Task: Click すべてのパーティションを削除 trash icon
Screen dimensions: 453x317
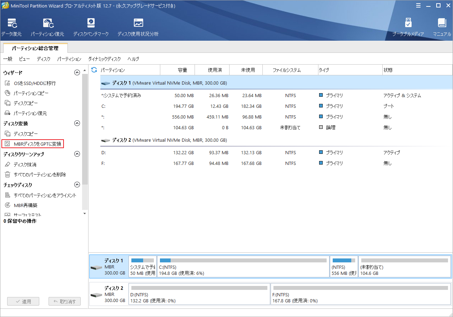Action: coord(7,175)
